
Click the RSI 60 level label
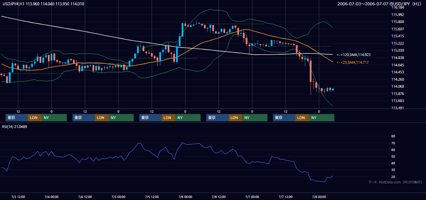pyautogui.click(x=393, y=150)
